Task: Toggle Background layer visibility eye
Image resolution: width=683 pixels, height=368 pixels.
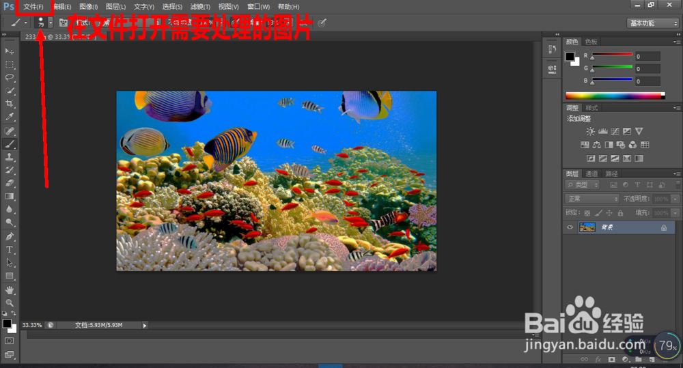Action: pyautogui.click(x=570, y=227)
